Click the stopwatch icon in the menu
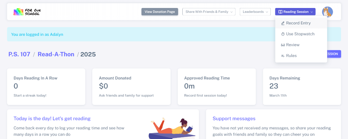This screenshot has height=139, width=348. tap(283, 34)
